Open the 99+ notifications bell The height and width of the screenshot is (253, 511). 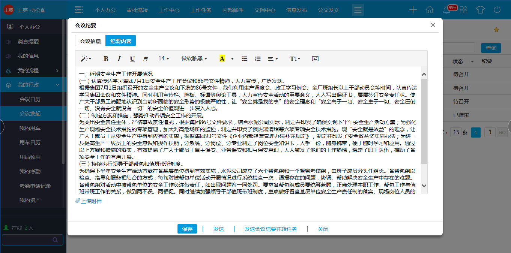[446, 10]
